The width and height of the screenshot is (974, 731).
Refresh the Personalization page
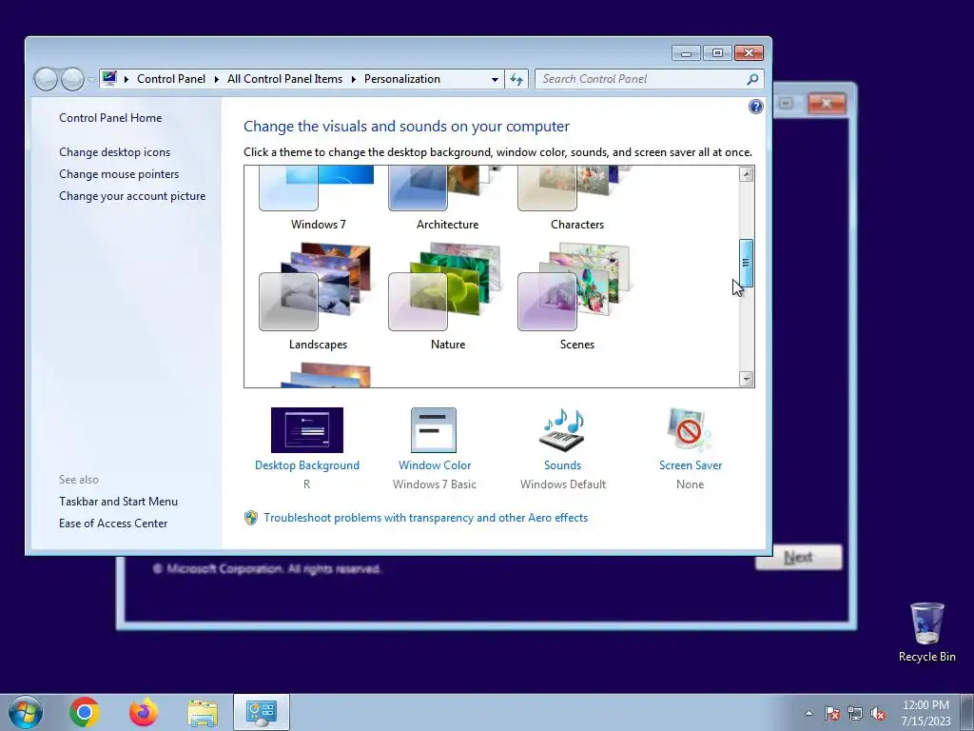coord(516,79)
